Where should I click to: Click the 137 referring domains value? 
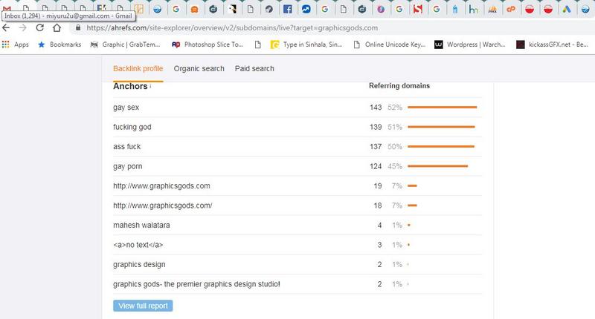[x=376, y=146]
